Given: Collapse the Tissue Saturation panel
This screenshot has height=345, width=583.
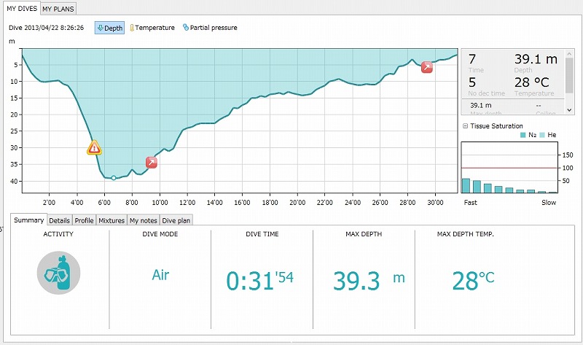Looking at the screenshot, I should pos(465,126).
